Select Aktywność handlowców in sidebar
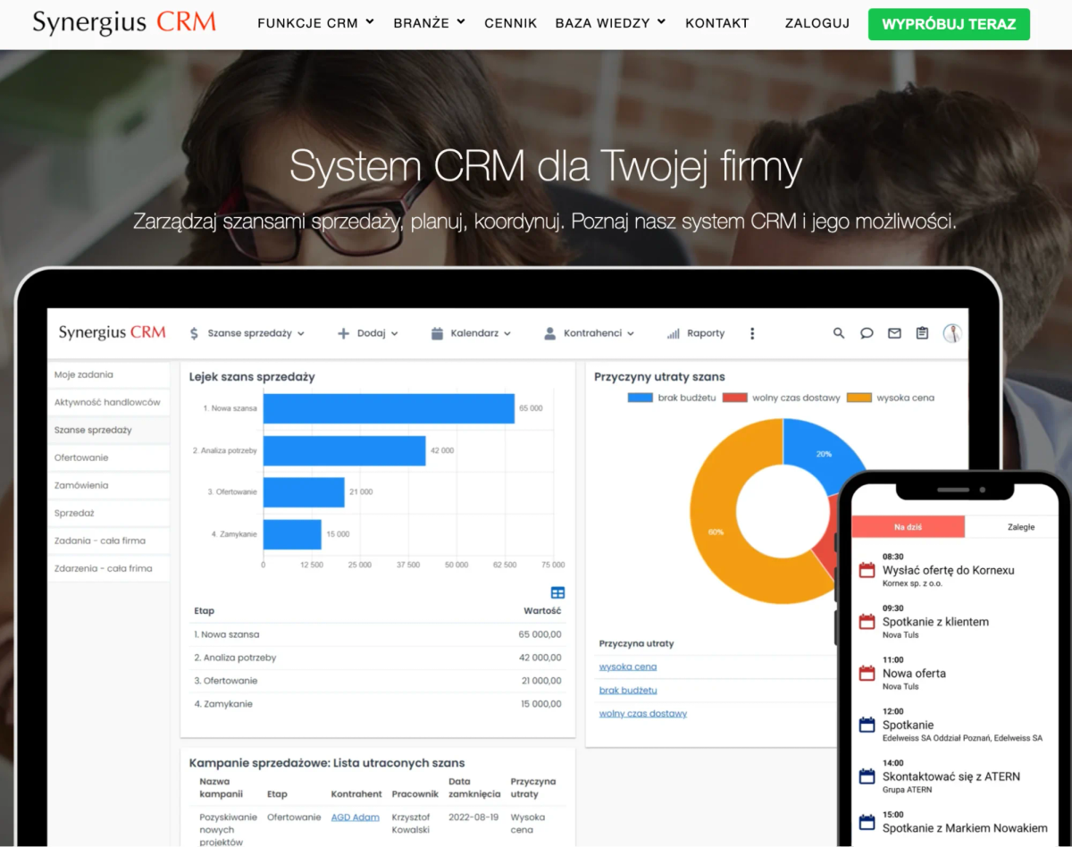Screen dimensions: 1072x847 (x=108, y=402)
